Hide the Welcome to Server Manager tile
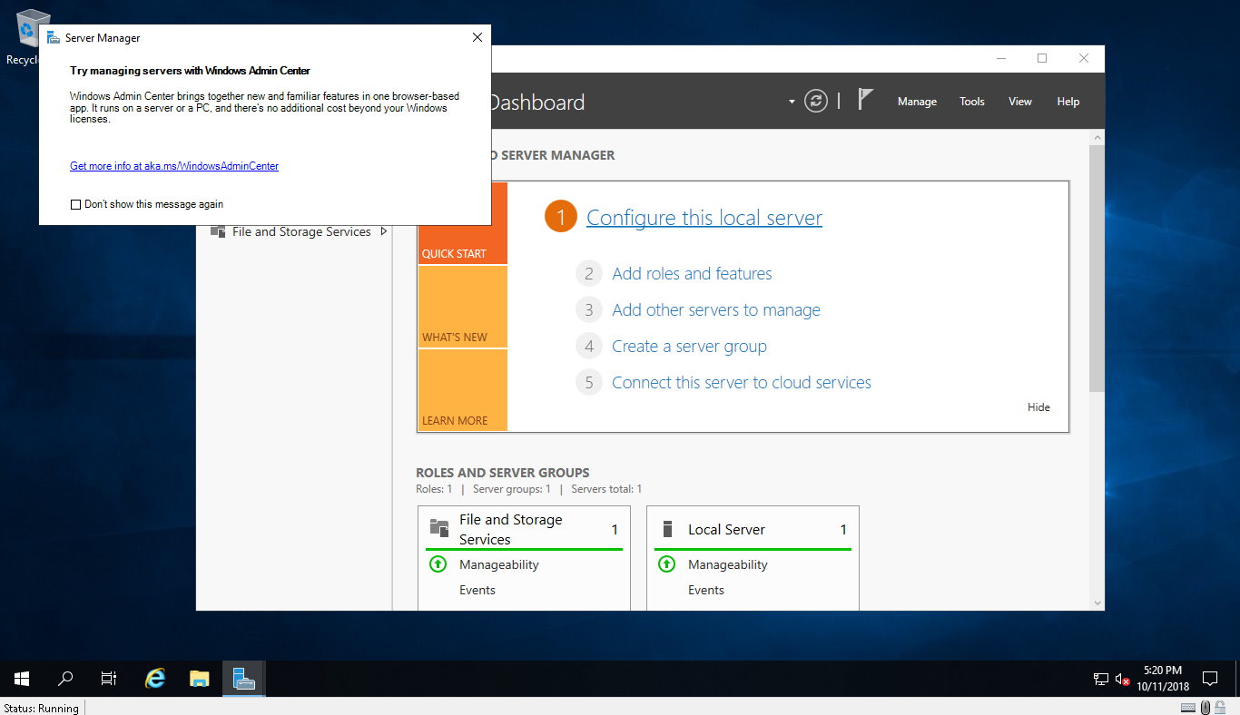The width and height of the screenshot is (1240, 715). 1038,406
